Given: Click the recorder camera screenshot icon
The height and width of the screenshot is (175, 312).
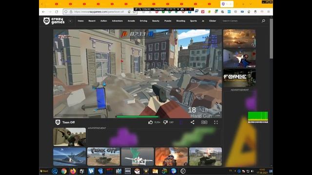Looking at the screenshot, I should 182,9.
